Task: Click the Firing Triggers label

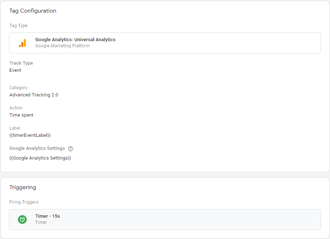Action: click(24, 202)
